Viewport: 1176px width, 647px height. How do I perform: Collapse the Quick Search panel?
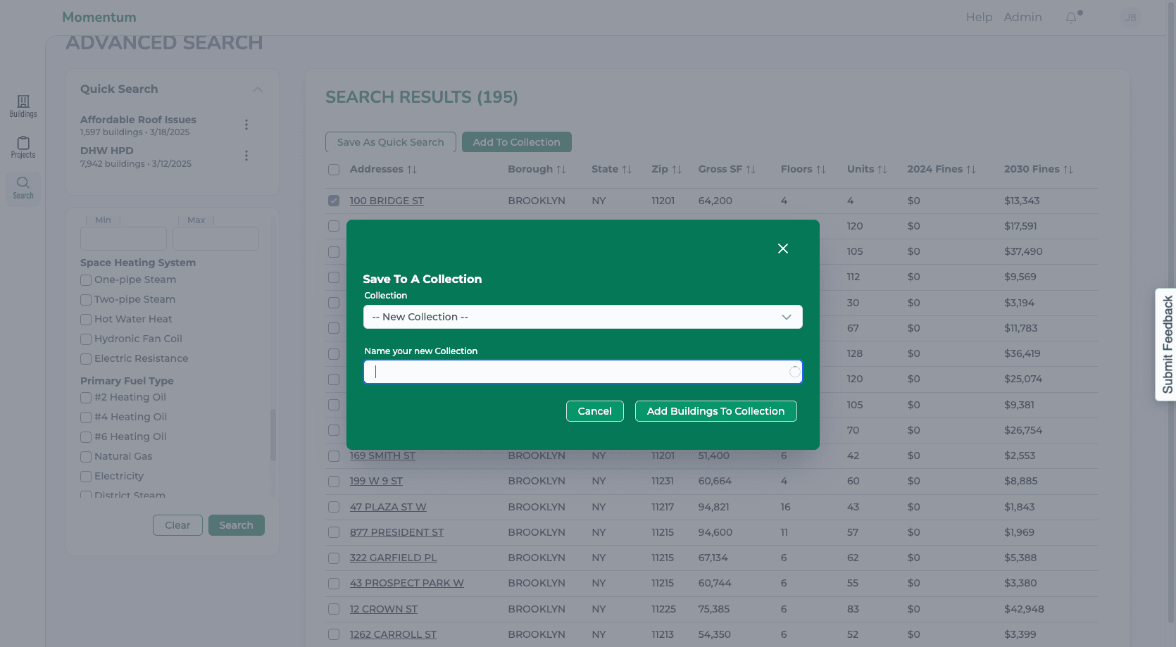pyautogui.click(x=258, y=89)
